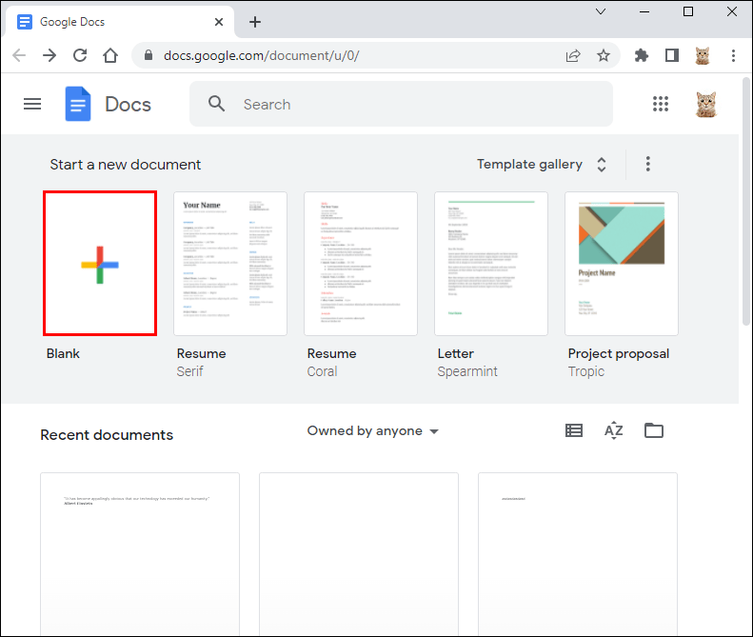This screenshot has height=637, width=753.
Task: Click the Letter template label
Action: point(455,353)
